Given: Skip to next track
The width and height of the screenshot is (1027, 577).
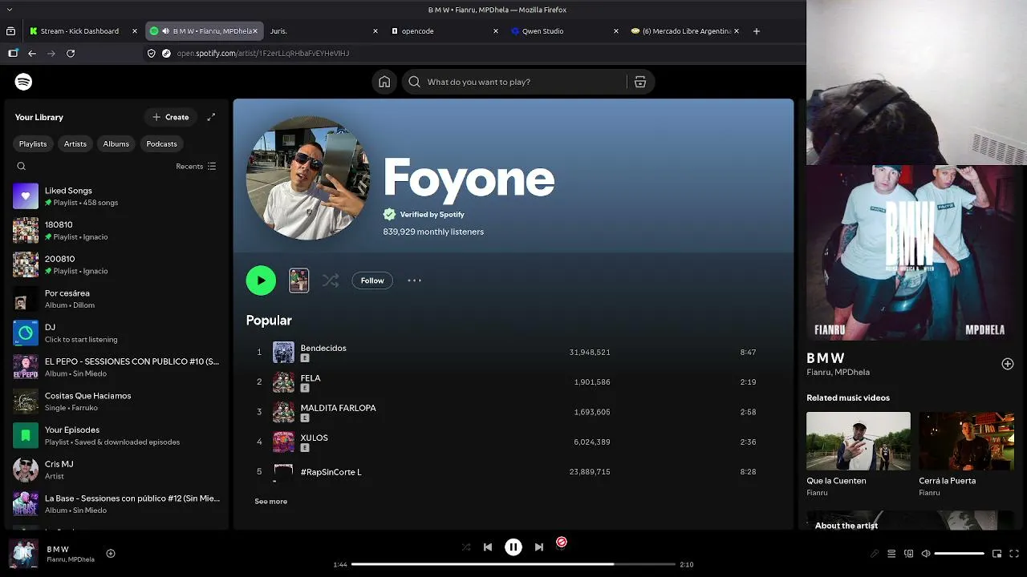Looking at the screenshot, I should click(539, 547).
